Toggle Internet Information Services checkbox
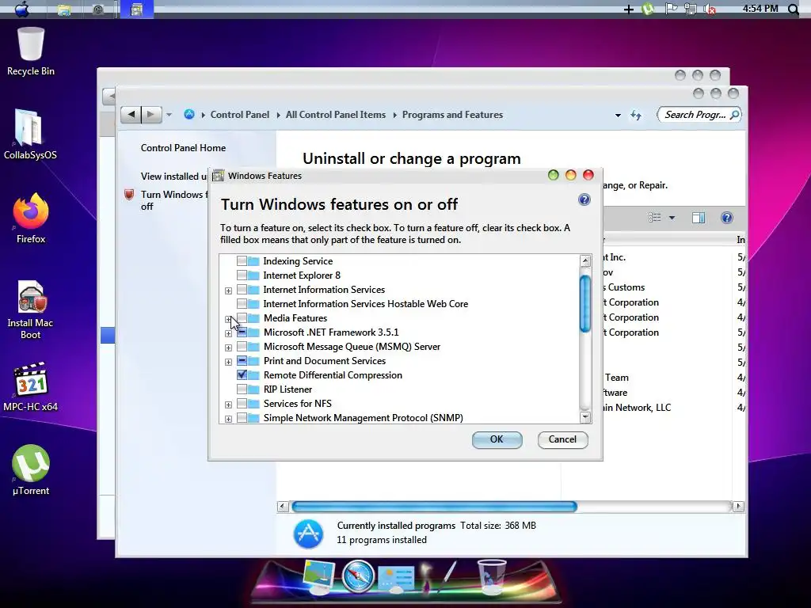This screenshot has height=608, width=811. [242, 290]
